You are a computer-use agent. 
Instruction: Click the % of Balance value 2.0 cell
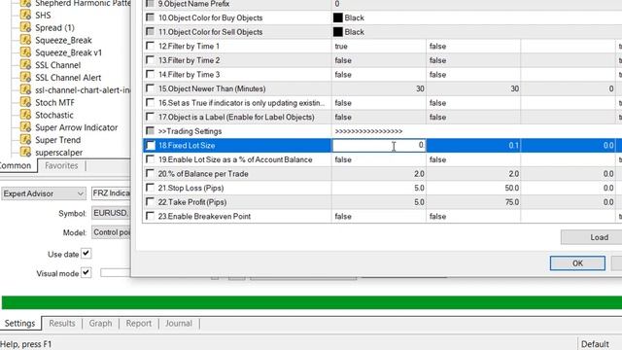[x=379, y=174]
